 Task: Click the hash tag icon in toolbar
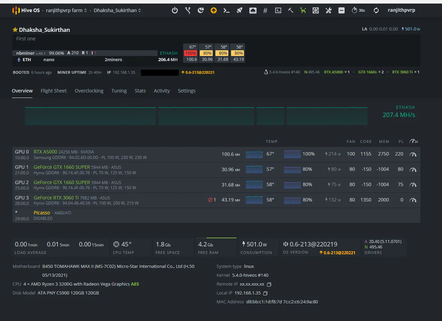click(x=265, y=10)
